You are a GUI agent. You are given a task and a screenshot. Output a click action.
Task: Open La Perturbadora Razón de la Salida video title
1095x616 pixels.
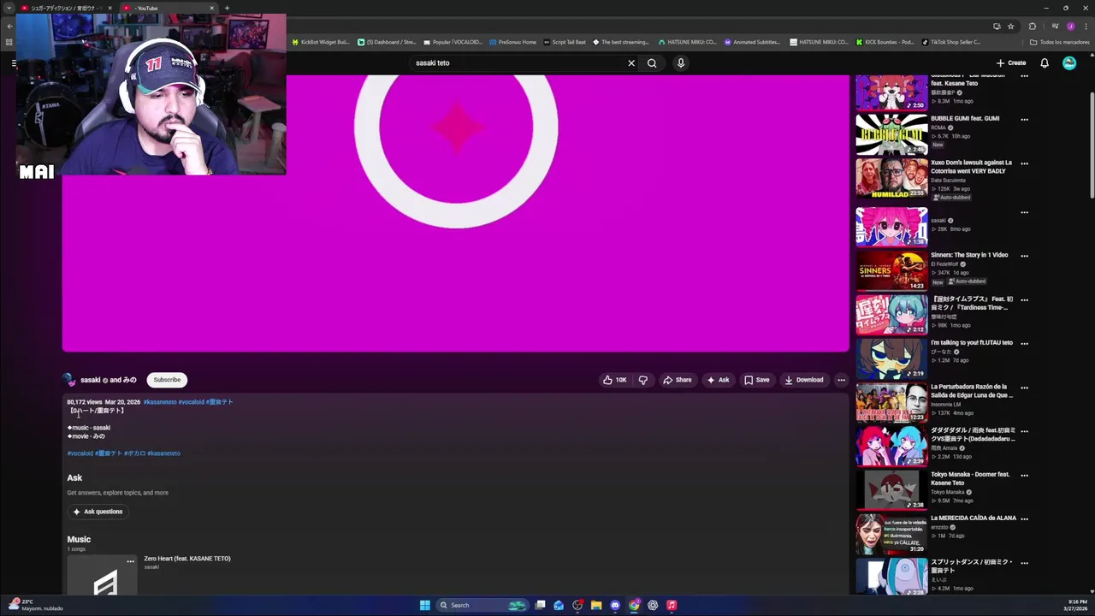point(972,391)
